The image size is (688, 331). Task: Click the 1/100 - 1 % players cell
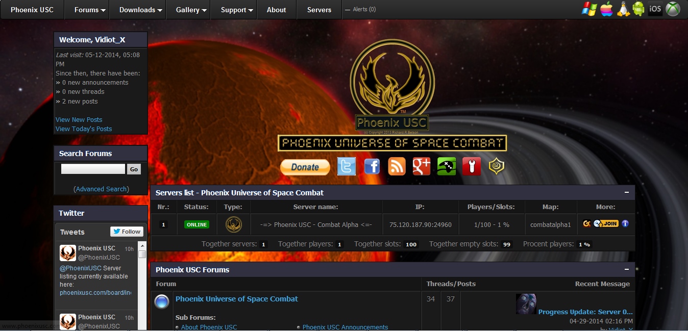(492, 224)
